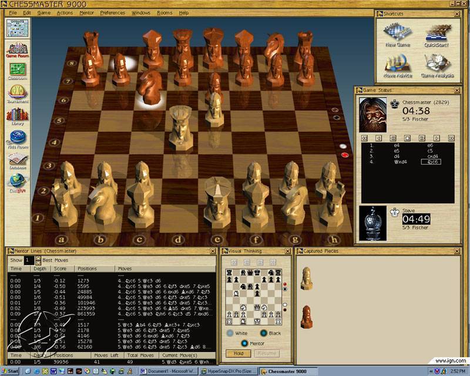This screenshot has width=470, height=376.
Task: Click Steve's 04:49 clock
Action: tap(416, 219)
